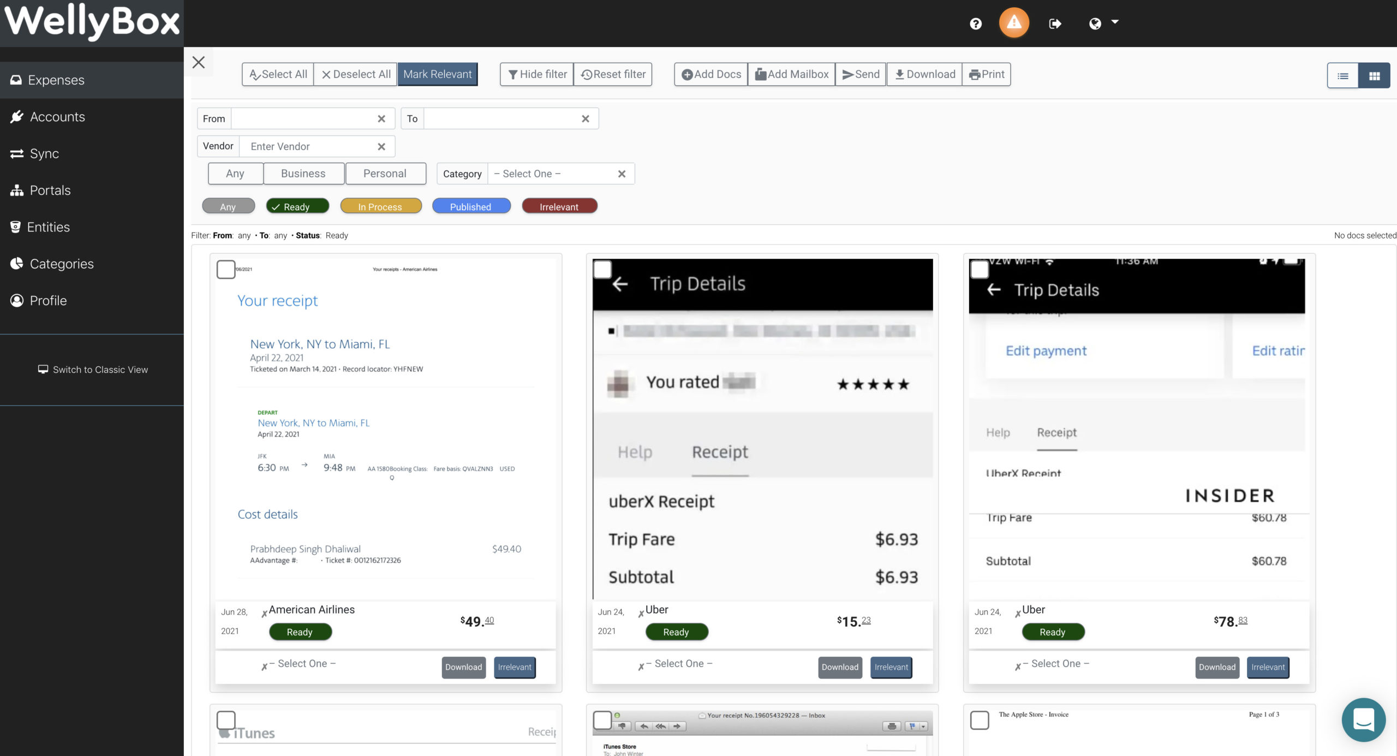The height and width of the screenshot is (756, 1397).
Task: Open the help question mark icon
Action: 975,23
